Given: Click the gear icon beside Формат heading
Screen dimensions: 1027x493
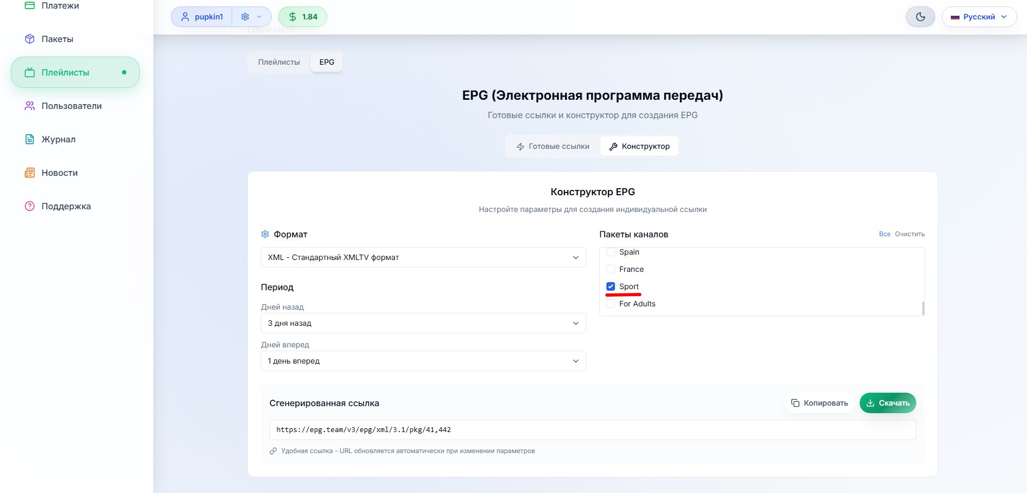Looking at the screenshot, I should (x=265, y=234).
